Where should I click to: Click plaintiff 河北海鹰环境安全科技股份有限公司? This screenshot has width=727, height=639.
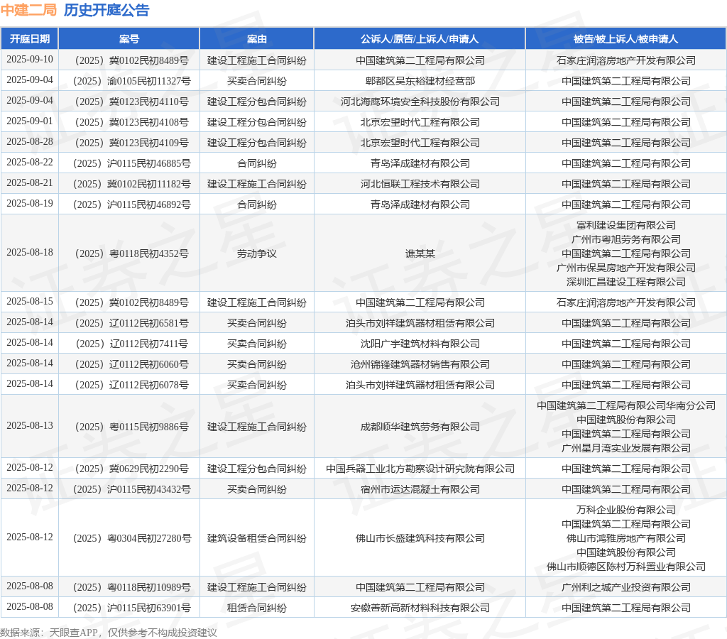(x=420, y=102)
